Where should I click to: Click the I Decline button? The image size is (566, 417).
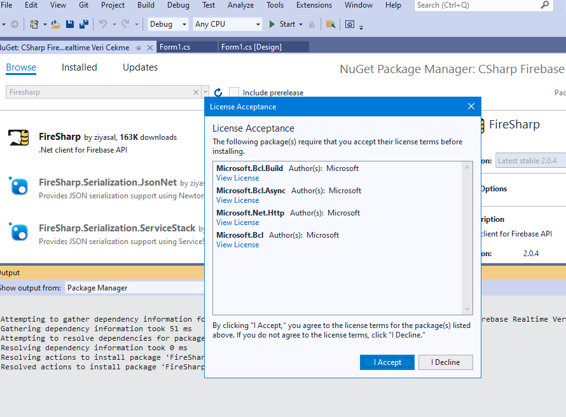[445, 362]
